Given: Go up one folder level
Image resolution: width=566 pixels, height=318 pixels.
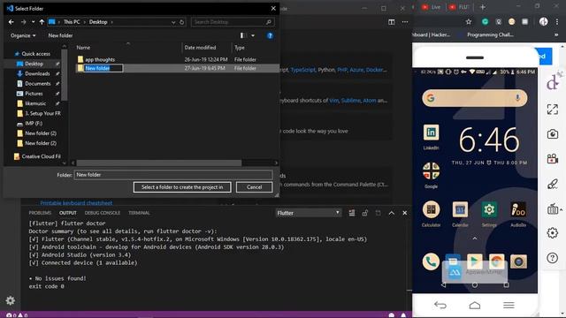Looking at the screenshot, I should [x=42, y=22].
